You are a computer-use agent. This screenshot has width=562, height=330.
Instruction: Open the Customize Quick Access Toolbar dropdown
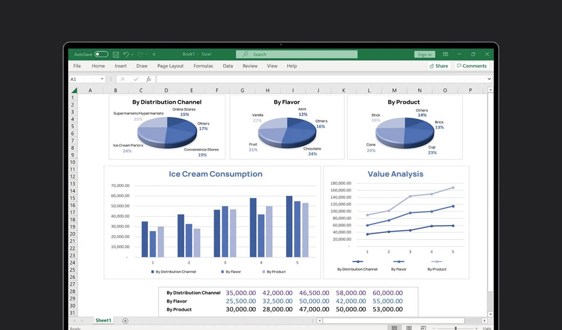(154, 54)
